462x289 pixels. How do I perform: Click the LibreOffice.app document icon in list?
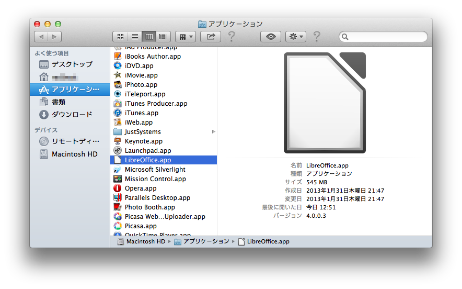pyautogui.click(x=118, y=160)
